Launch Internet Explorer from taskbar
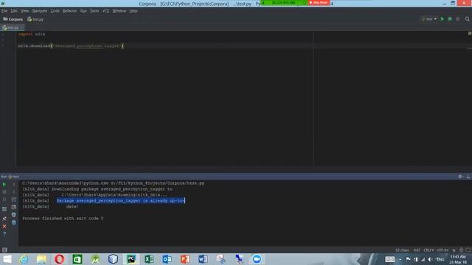Screen dimensions: 472x265 (24, 259)
